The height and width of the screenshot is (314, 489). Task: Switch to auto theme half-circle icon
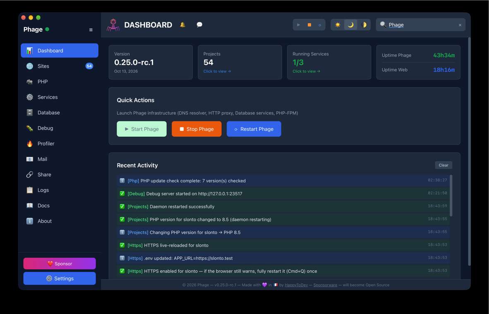[364, 25]
